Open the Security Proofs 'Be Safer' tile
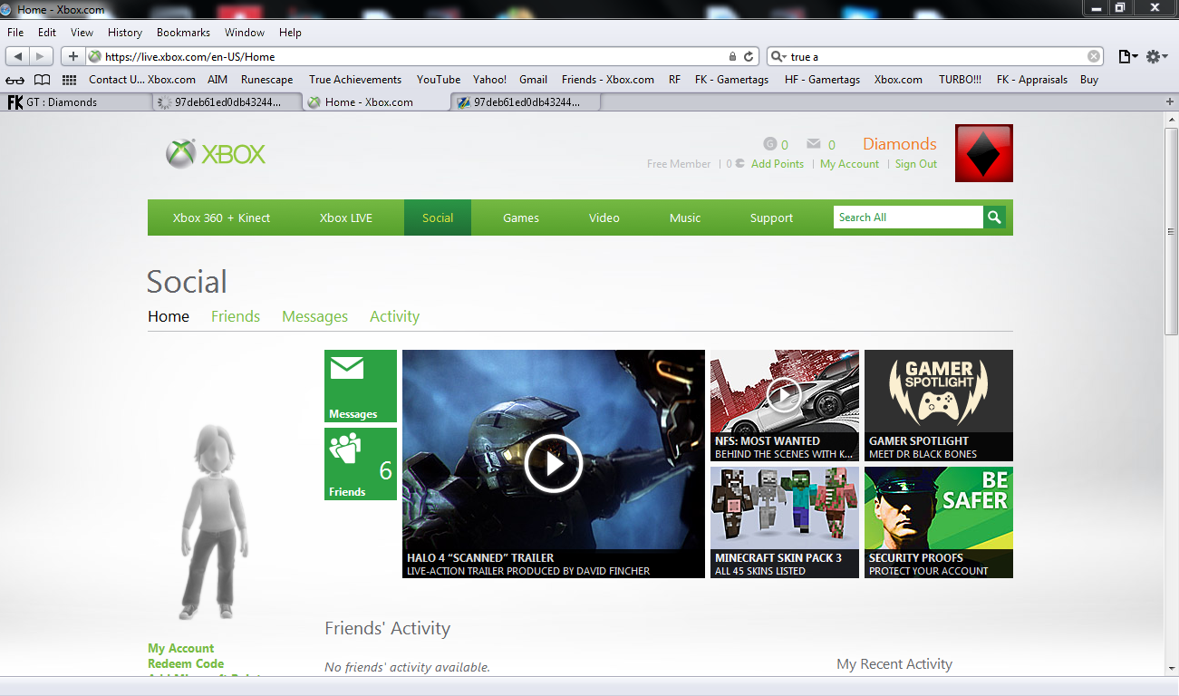1179x696 pixels. [x=939, y=522]
